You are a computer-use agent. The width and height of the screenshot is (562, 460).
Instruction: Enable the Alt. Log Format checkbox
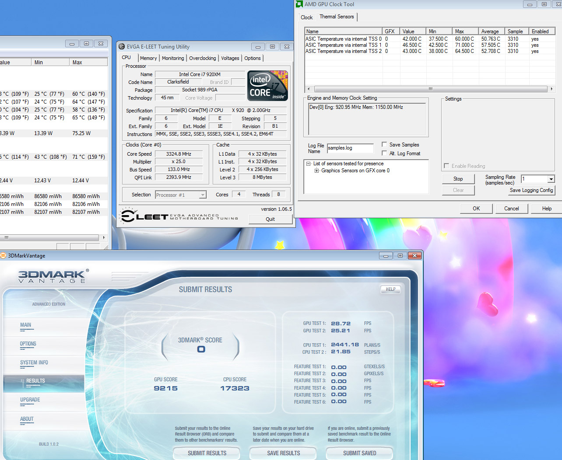tap(384, 153)
